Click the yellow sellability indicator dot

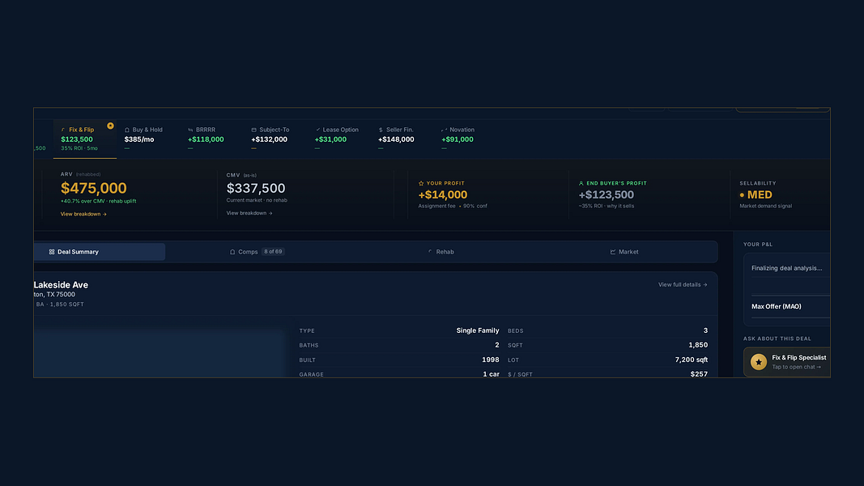(742, 195)
